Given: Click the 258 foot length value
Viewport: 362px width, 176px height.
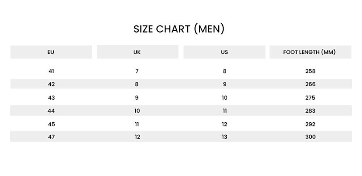Looking at the screenshot, I should coord(310,71).
